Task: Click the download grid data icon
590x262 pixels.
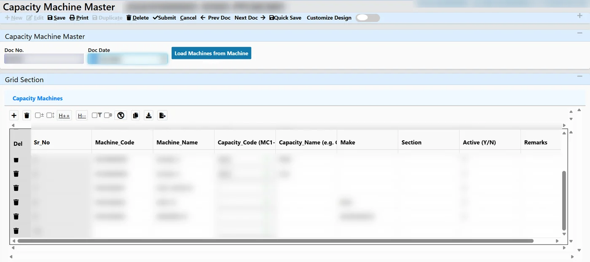Action: pos(148,115)
